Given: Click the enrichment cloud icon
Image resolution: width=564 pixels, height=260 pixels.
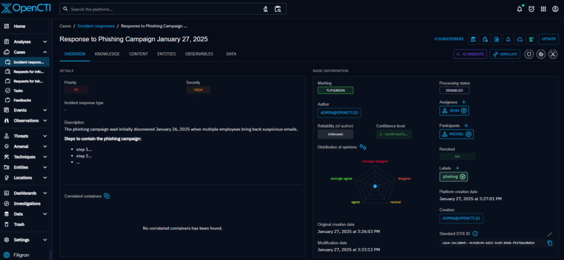Looking at the screenshot, I should 520,39.
